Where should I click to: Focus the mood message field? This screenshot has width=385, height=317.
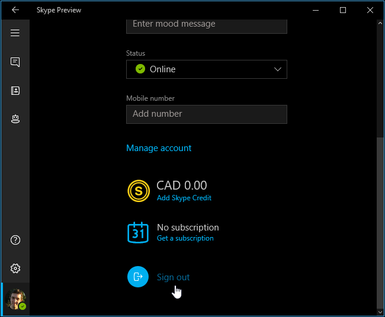click(x=207, y=26)
